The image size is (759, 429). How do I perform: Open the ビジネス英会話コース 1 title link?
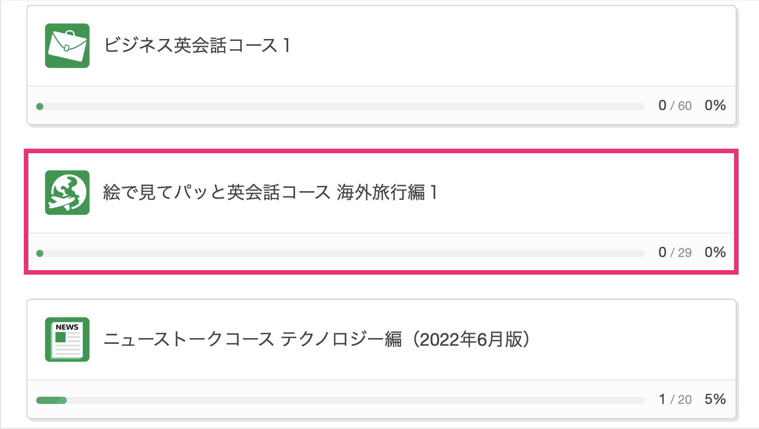point(197,45)
